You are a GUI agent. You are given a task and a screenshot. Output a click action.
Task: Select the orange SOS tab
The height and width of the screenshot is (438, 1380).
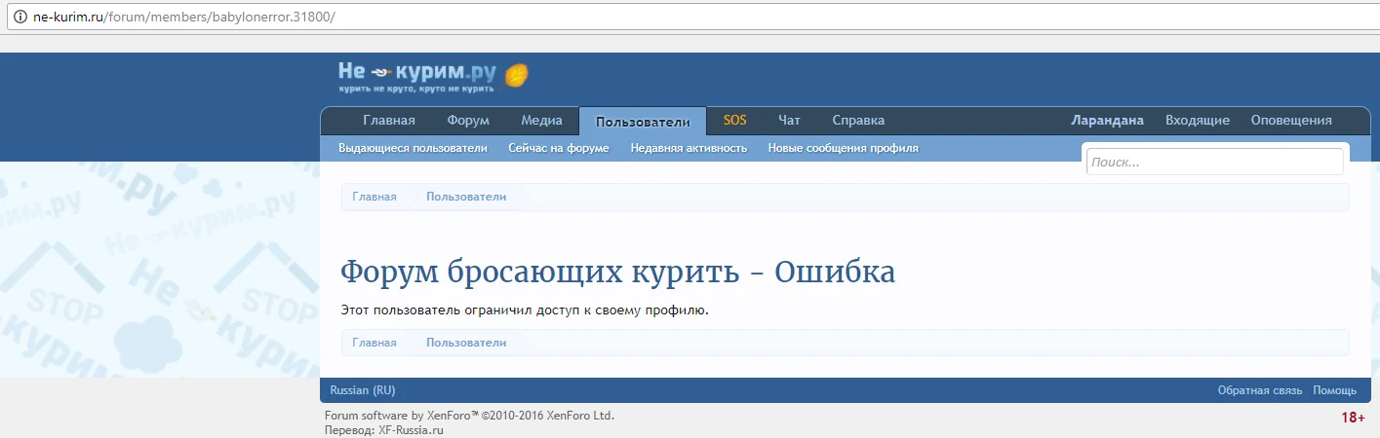pos(734,121)
